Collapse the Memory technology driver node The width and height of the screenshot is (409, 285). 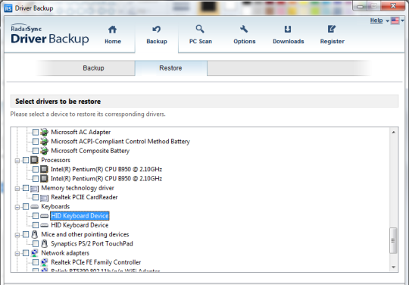coord(17,189)
